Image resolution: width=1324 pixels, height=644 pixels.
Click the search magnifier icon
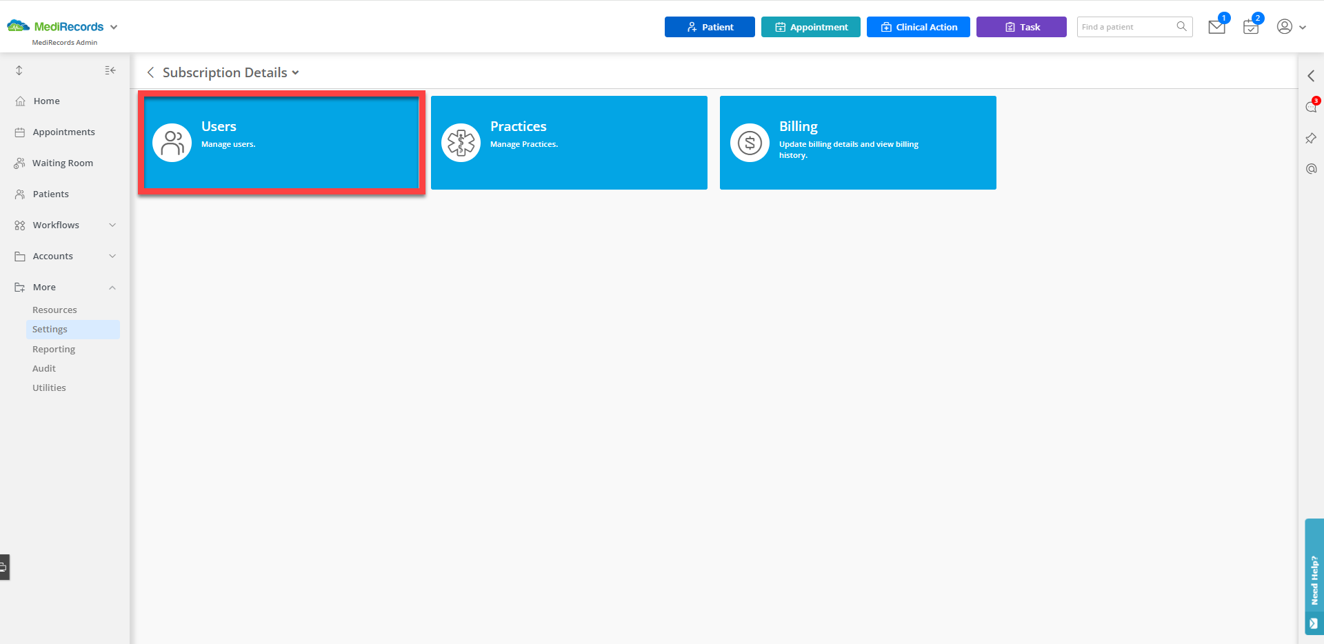coord(1181,27)
